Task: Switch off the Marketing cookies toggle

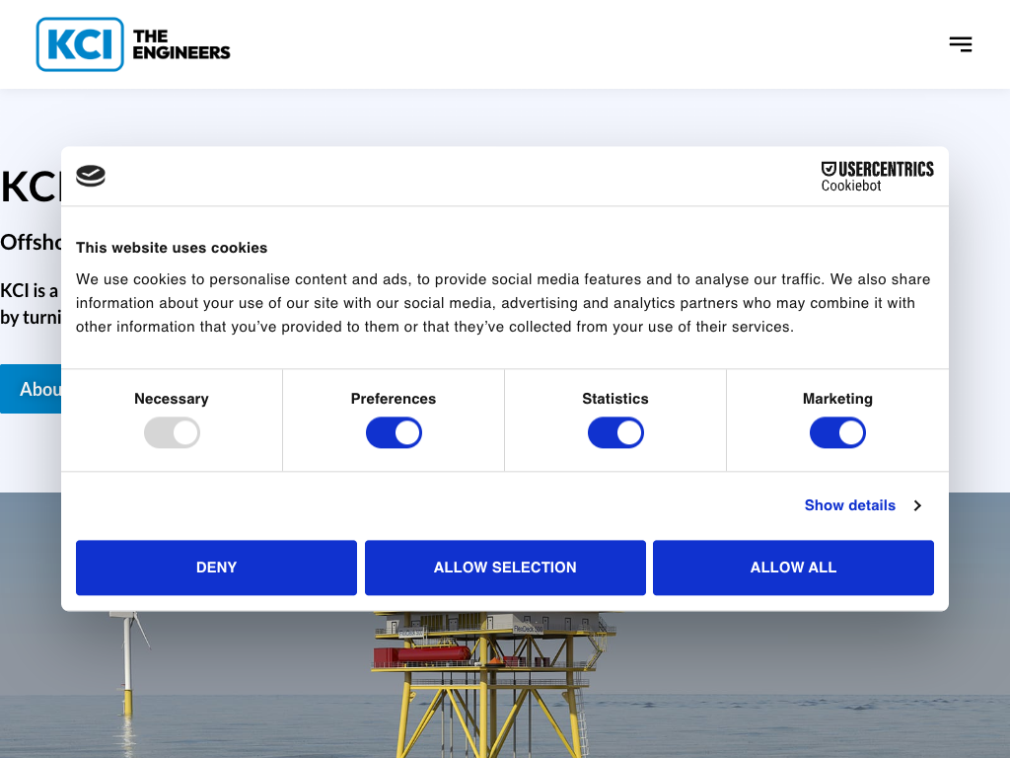Action: click(x=837, y=432)
